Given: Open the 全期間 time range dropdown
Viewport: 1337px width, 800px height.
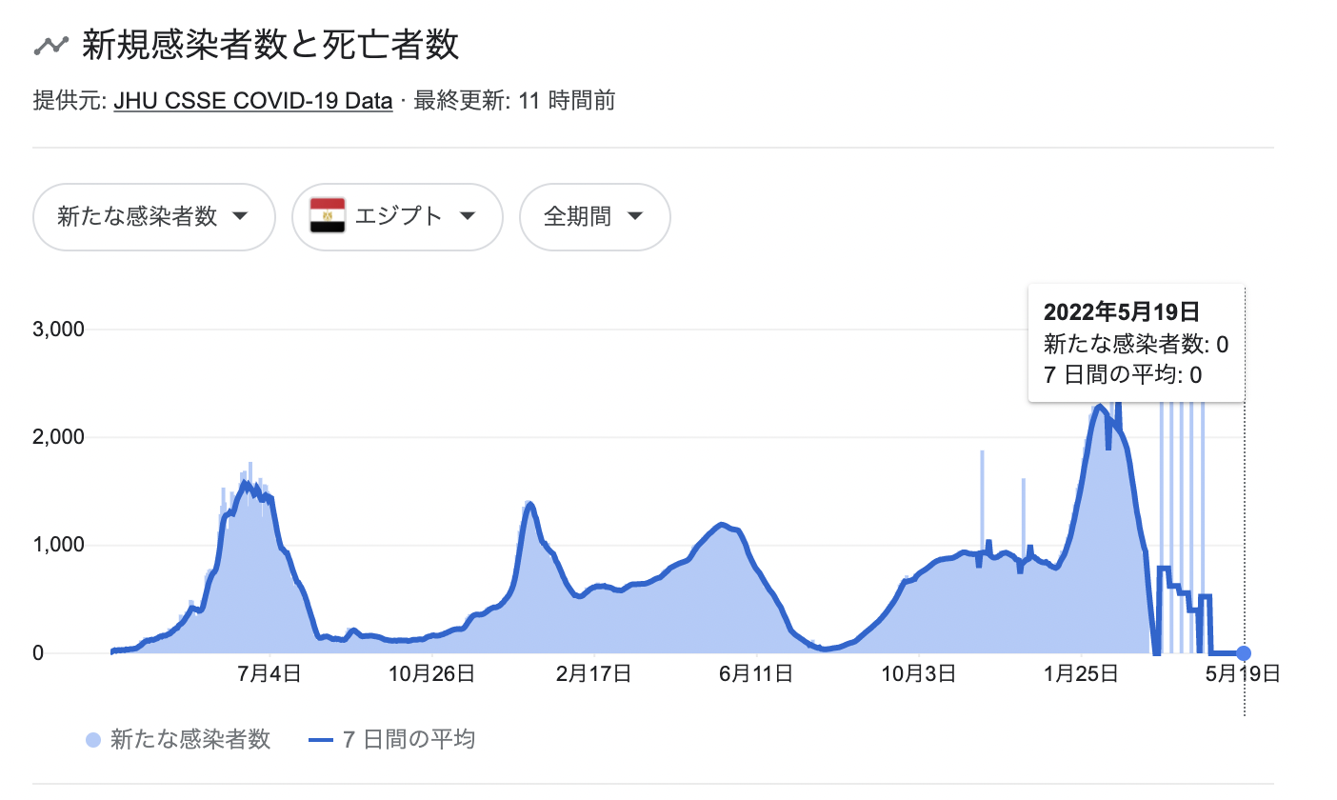Looking at the screenshot, I should pos(594,217).
